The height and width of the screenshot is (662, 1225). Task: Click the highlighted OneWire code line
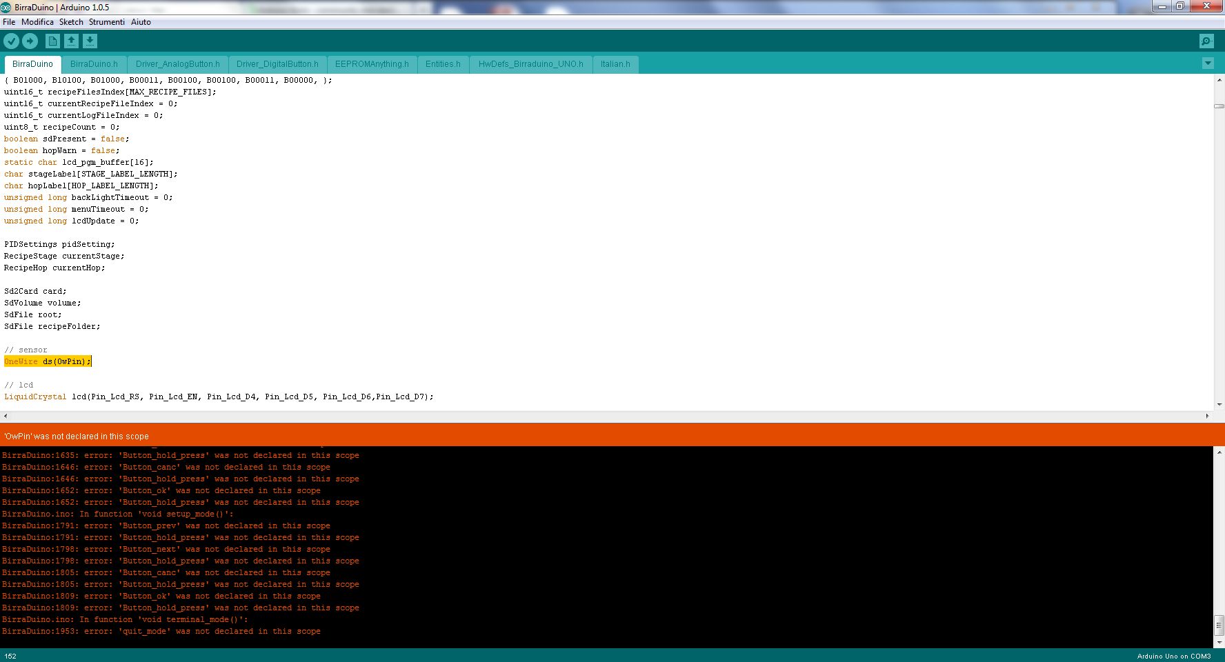coord(48,361)
